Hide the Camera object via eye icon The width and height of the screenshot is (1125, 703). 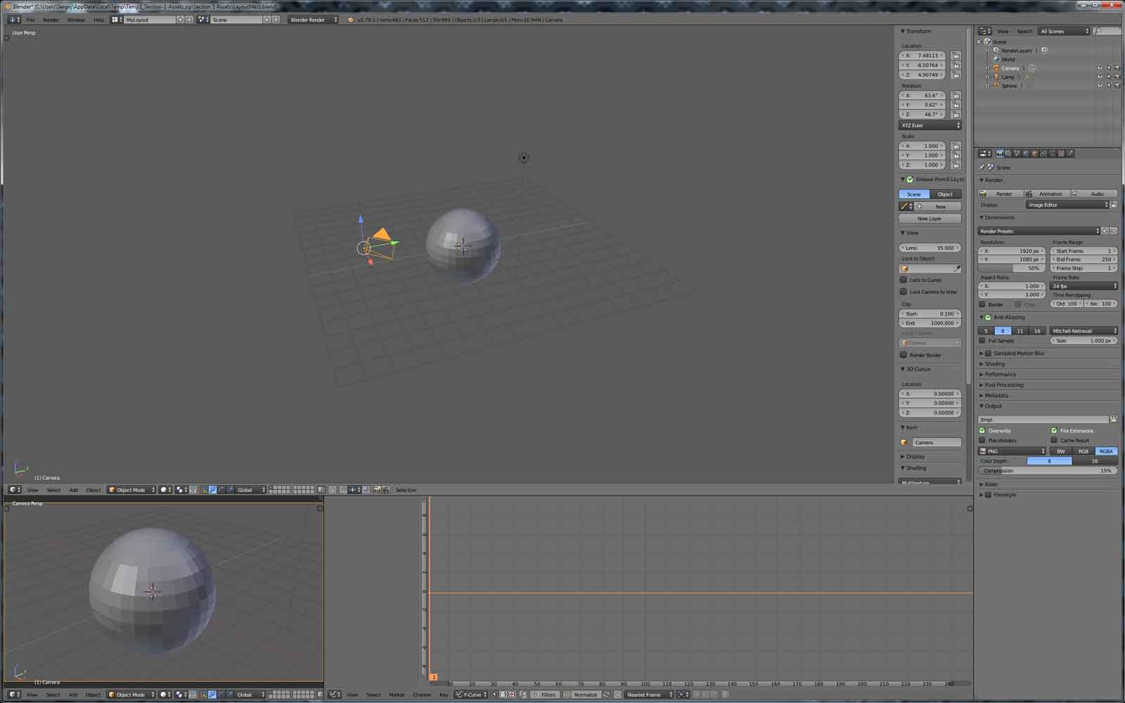coord(1100,68)
